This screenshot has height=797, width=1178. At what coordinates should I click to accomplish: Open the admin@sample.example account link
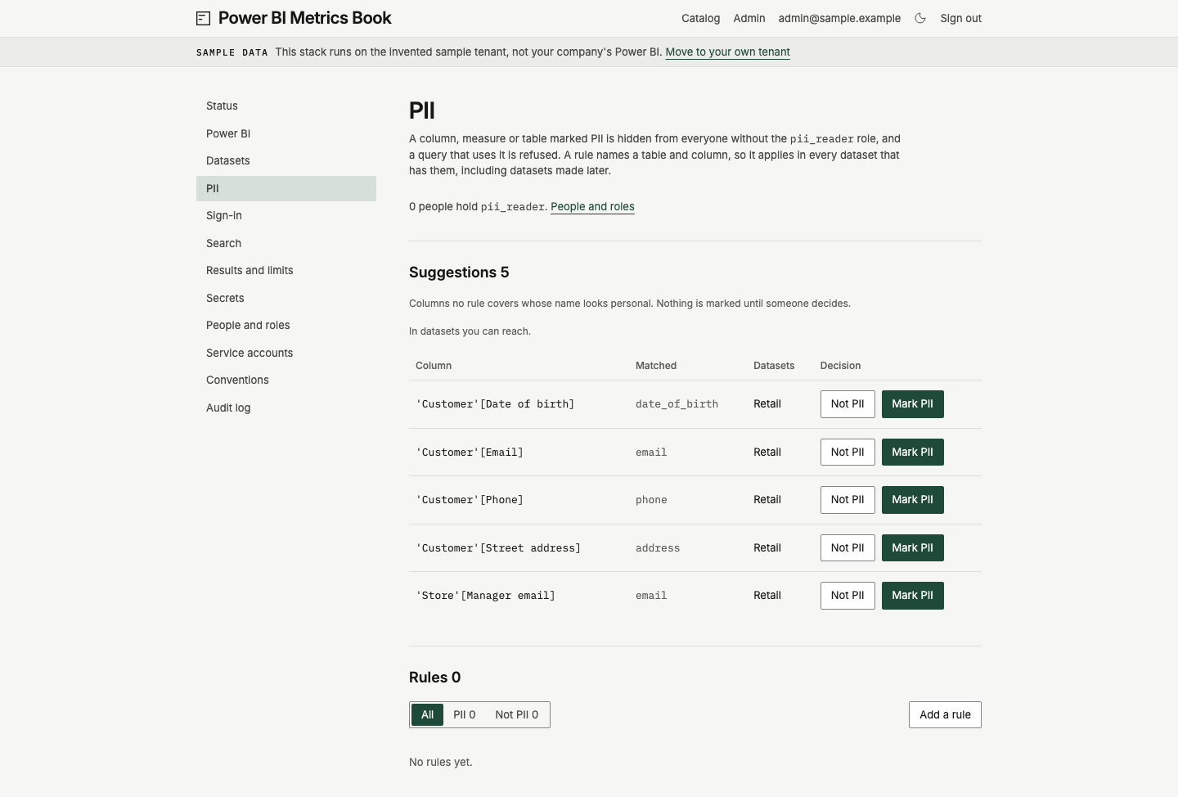pos(839,18)
